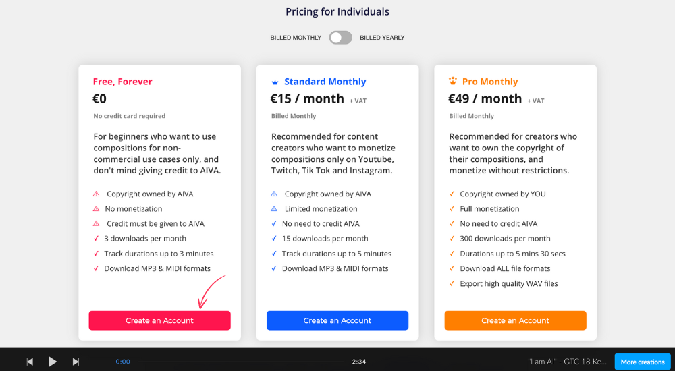Toggle billing between monthly and yearly
The image size is (675, 371).
pos(340,38)
